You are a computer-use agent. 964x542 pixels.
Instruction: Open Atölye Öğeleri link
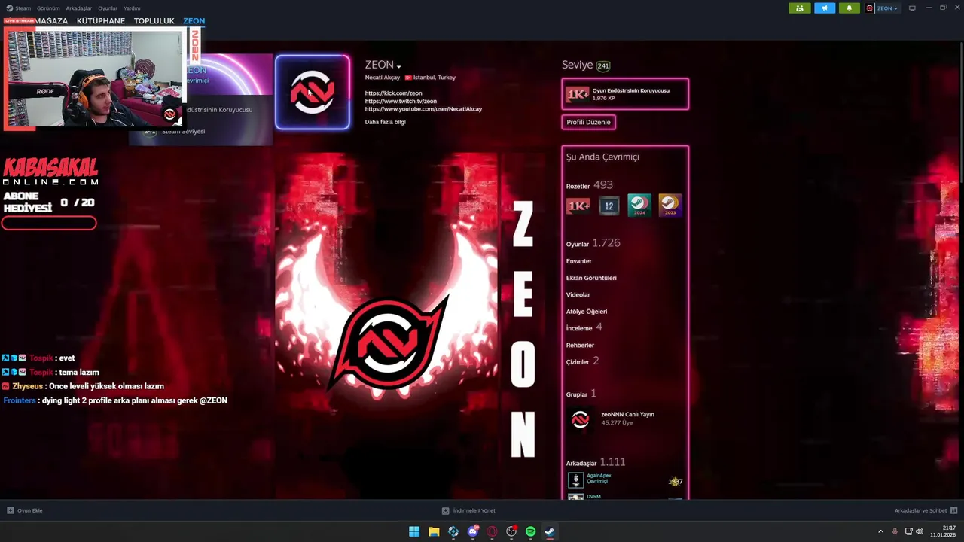pos(587,312)
